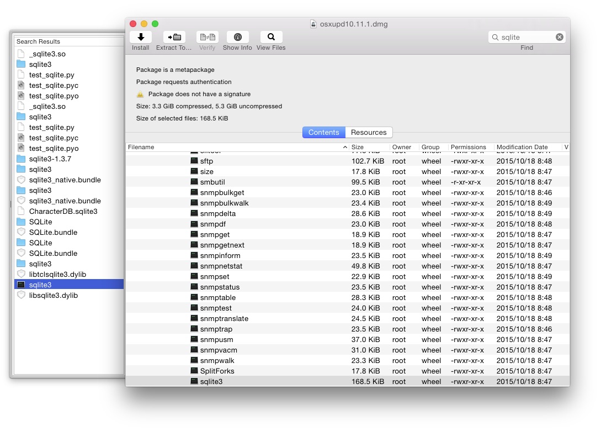Screen dimensions: 601x431
Task: Click the Search Results header
Action: click(x=38, y=41)
